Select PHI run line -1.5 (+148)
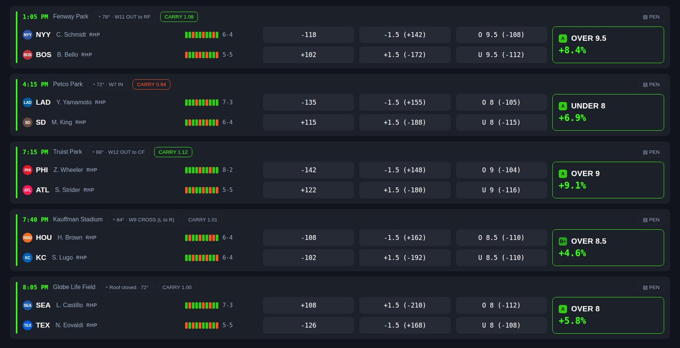Screen dimensions: 680x348 (x=405, y=170)
